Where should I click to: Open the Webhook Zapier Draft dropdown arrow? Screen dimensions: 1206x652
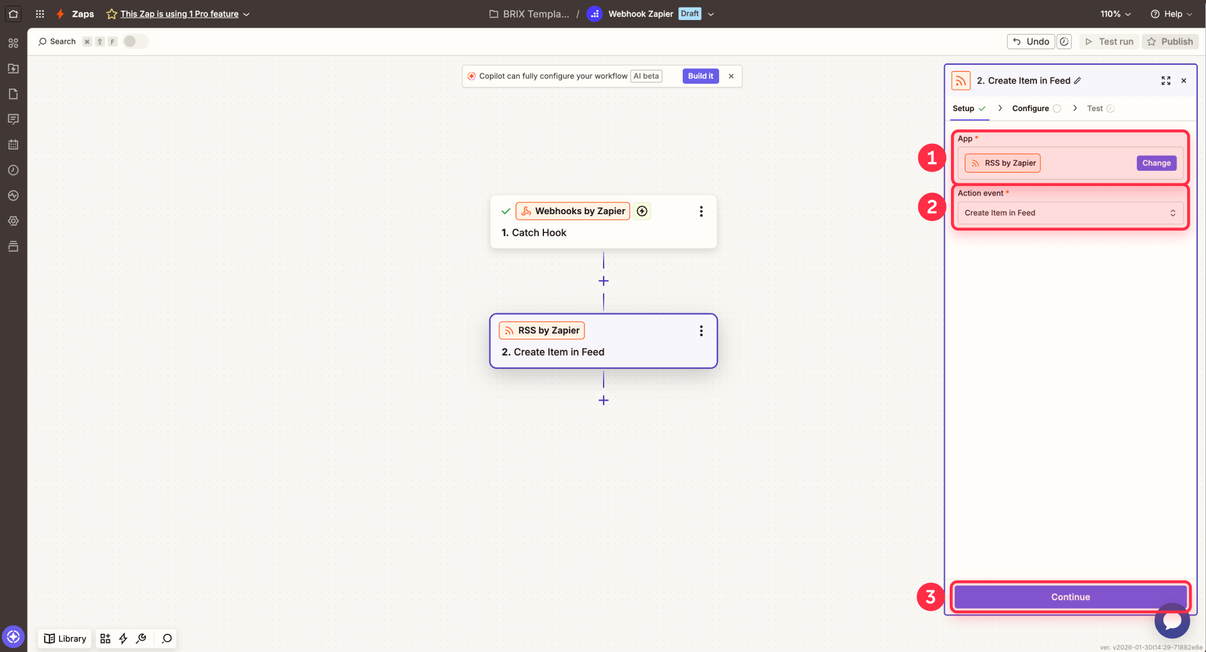(x=711, y=14)
